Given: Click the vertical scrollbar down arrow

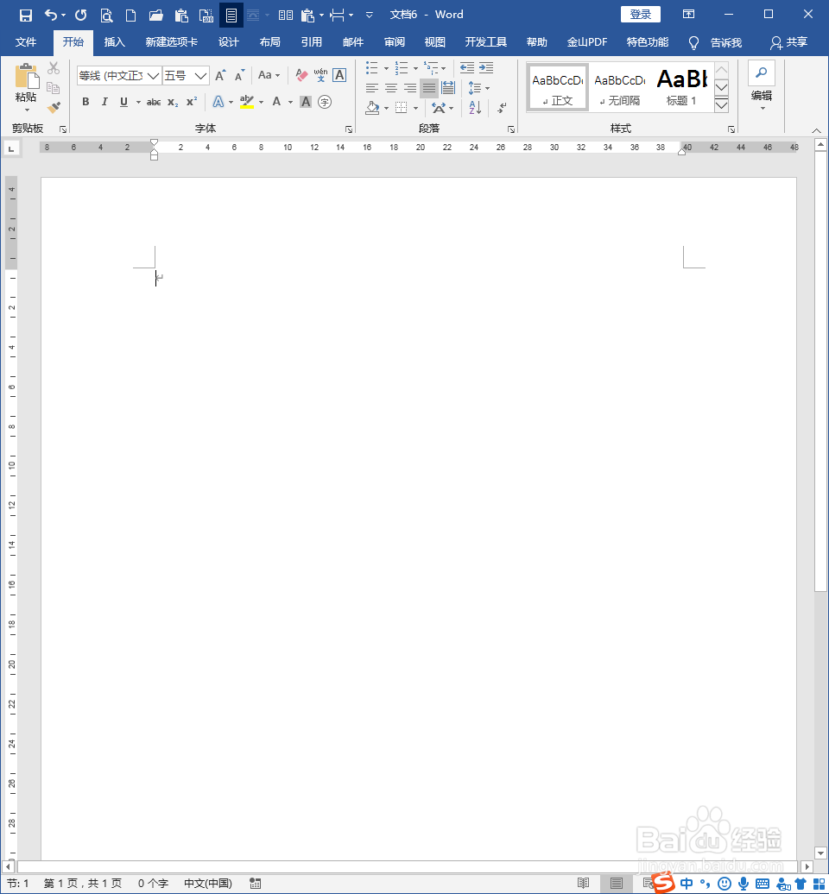Looking at the screenshot, I should click(820, 853).
